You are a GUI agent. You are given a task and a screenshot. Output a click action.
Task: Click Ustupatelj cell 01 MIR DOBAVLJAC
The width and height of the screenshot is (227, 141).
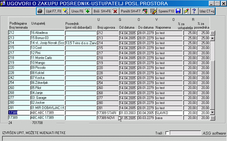coord(47,108)
